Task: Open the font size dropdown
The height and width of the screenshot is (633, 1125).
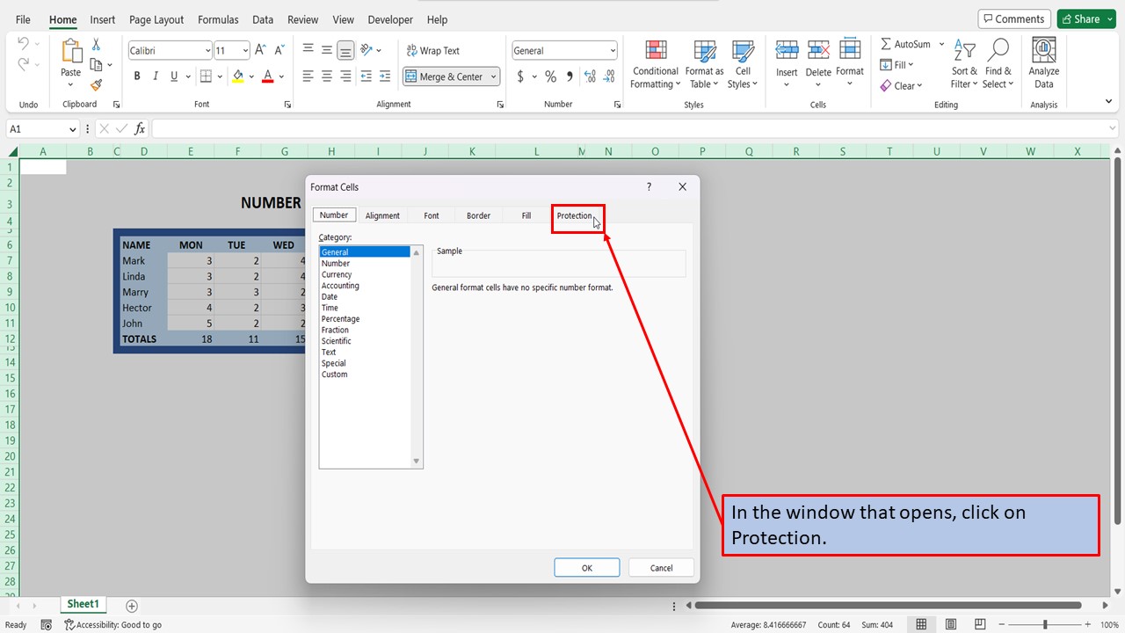Action: pyautogui.click(x=243, y=49)
